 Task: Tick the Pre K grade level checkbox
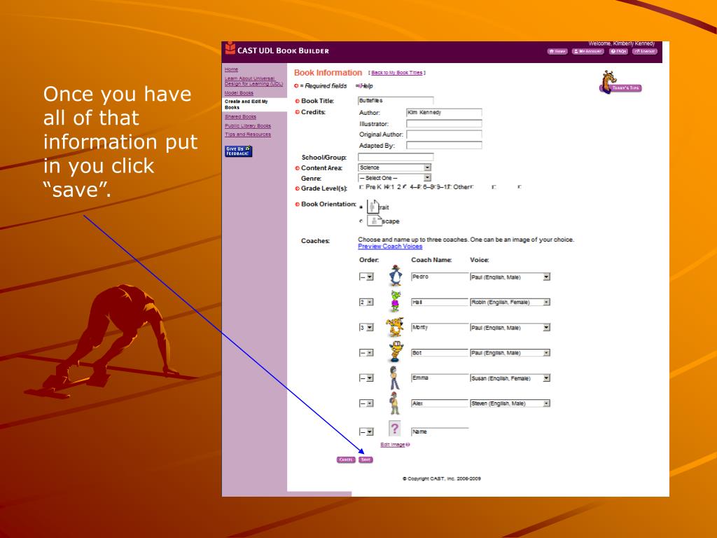tap(362, 187)
